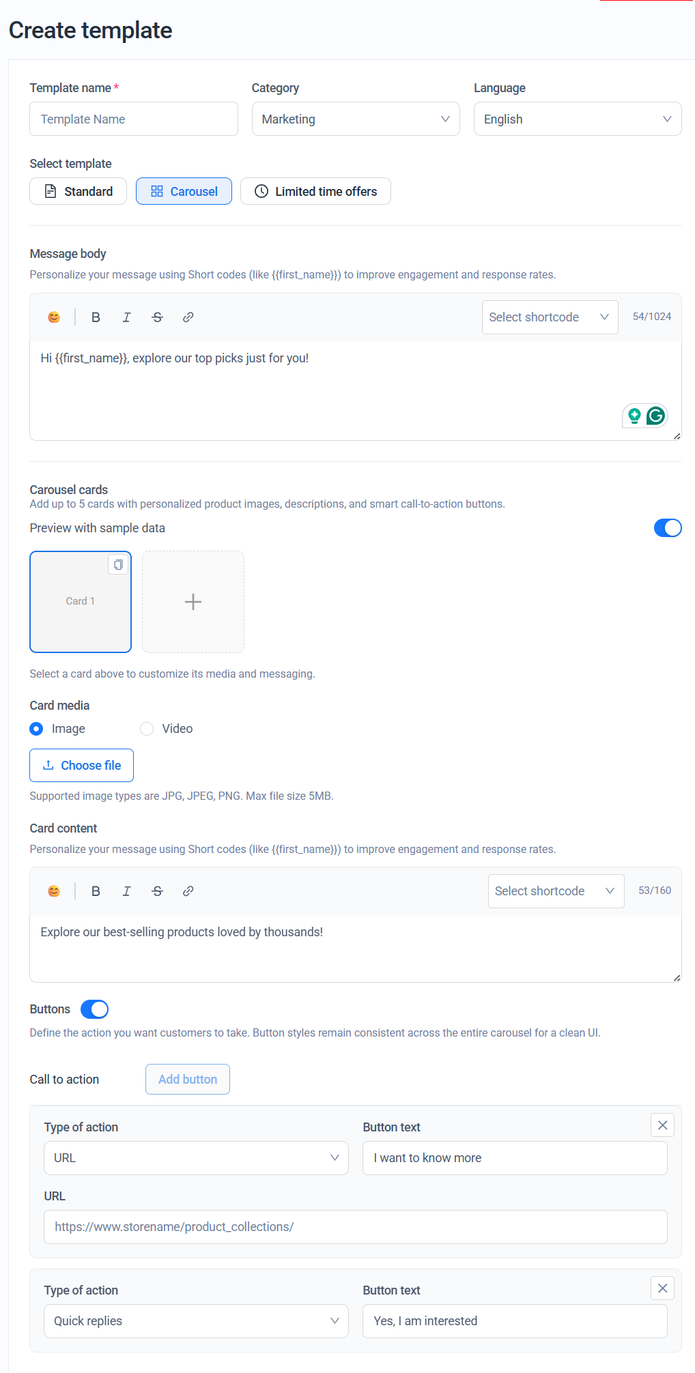
Task: Click the Choose file upload button
Action: point(81,766)
